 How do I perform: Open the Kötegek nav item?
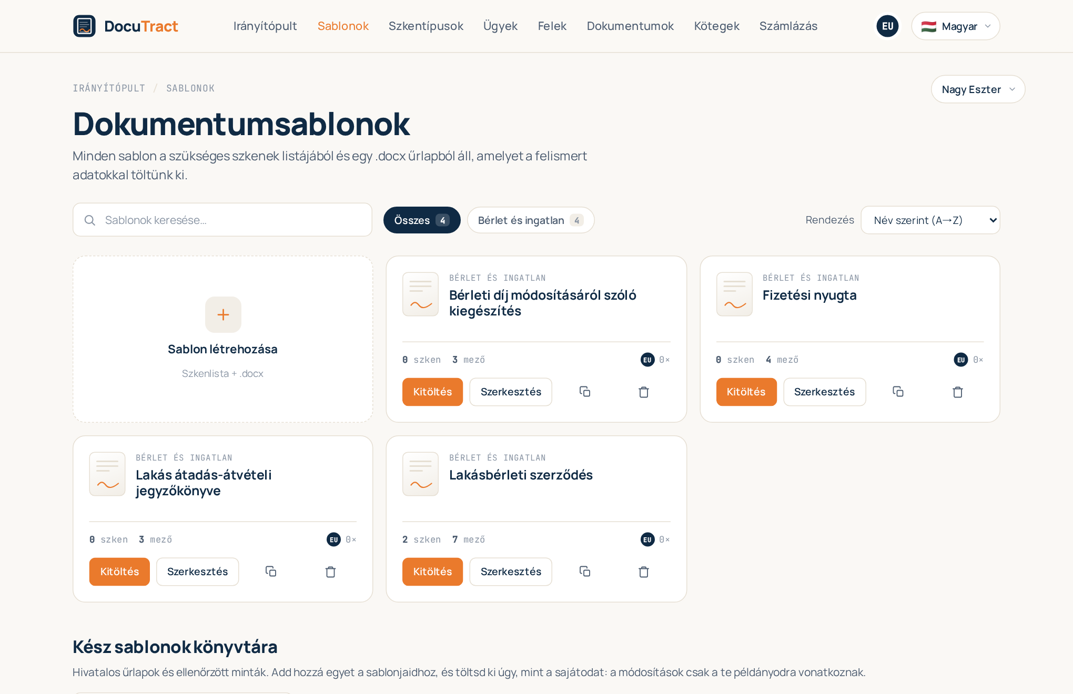(716, 26)
